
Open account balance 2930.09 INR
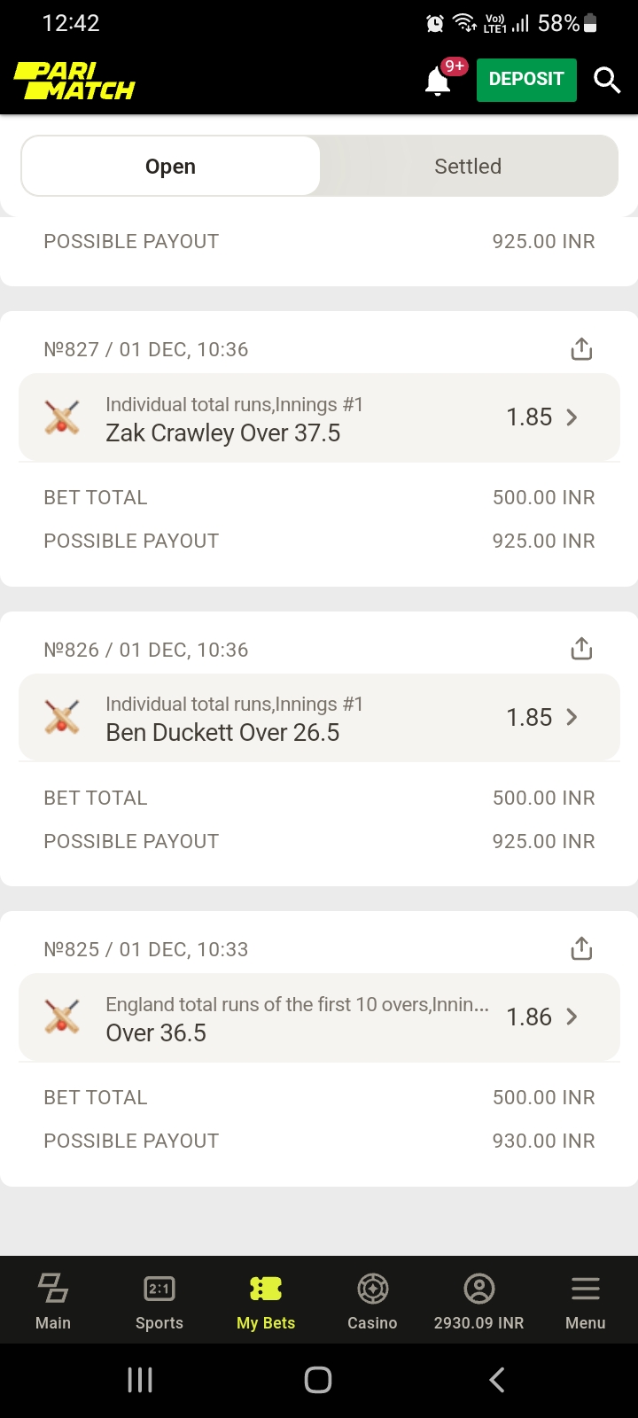pos(478,1301)
